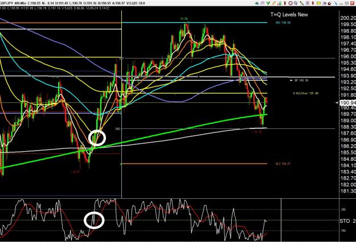The image size is (356, 242).
Task: Activate the magnifier zoom tool
Action: (x=296, y=3)
